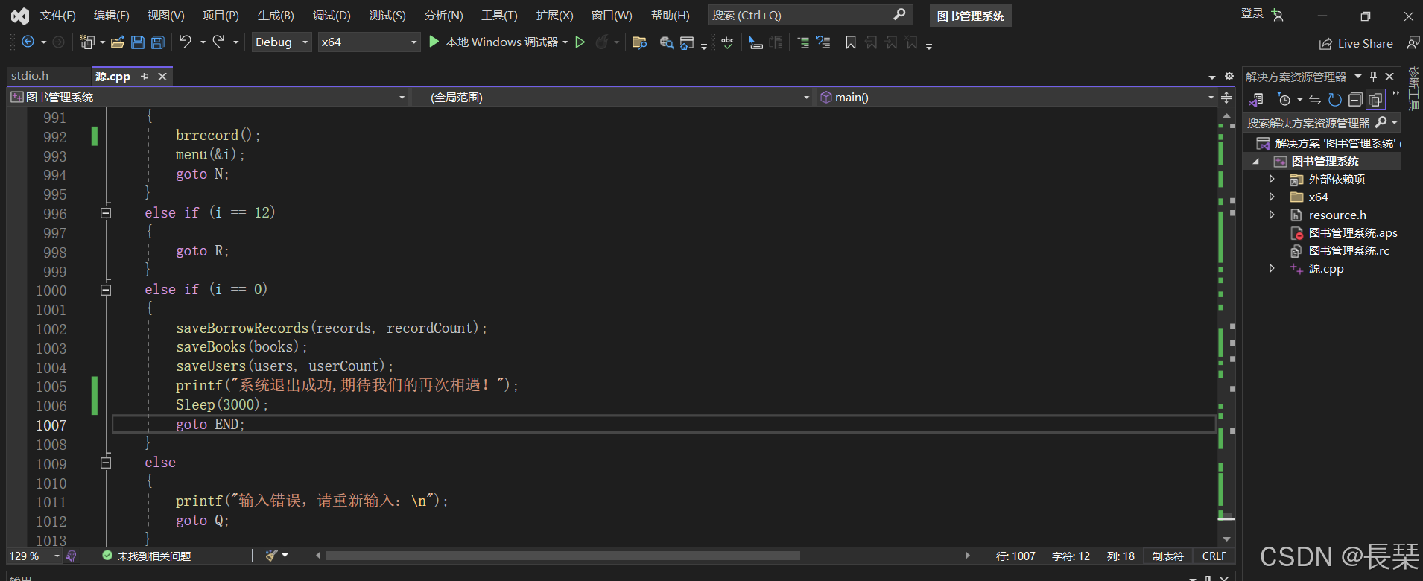
Task: Sync with active document icon
Action: click(x=1315, y=100)
